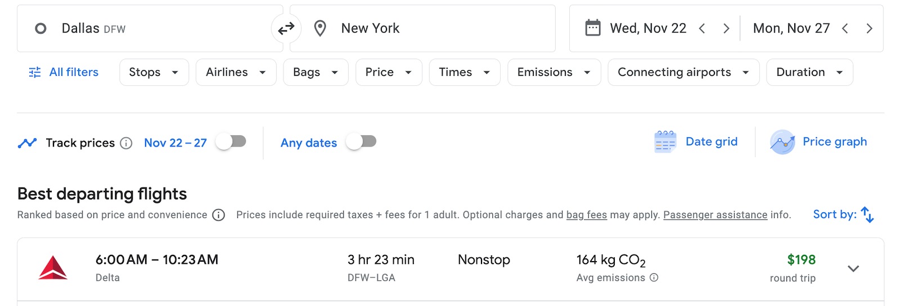Expand the Delta 6:00 AM flight details
900x306 pixels.
(x=853, y=268)
